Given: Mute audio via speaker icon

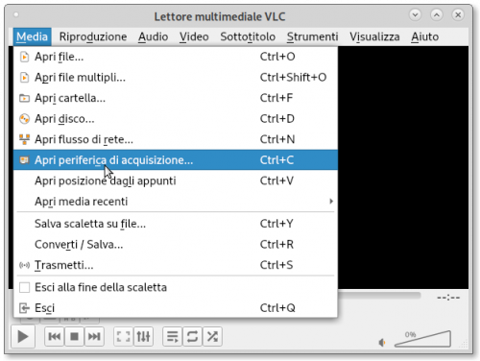Looking at the screenshot, I should [382, 343].
